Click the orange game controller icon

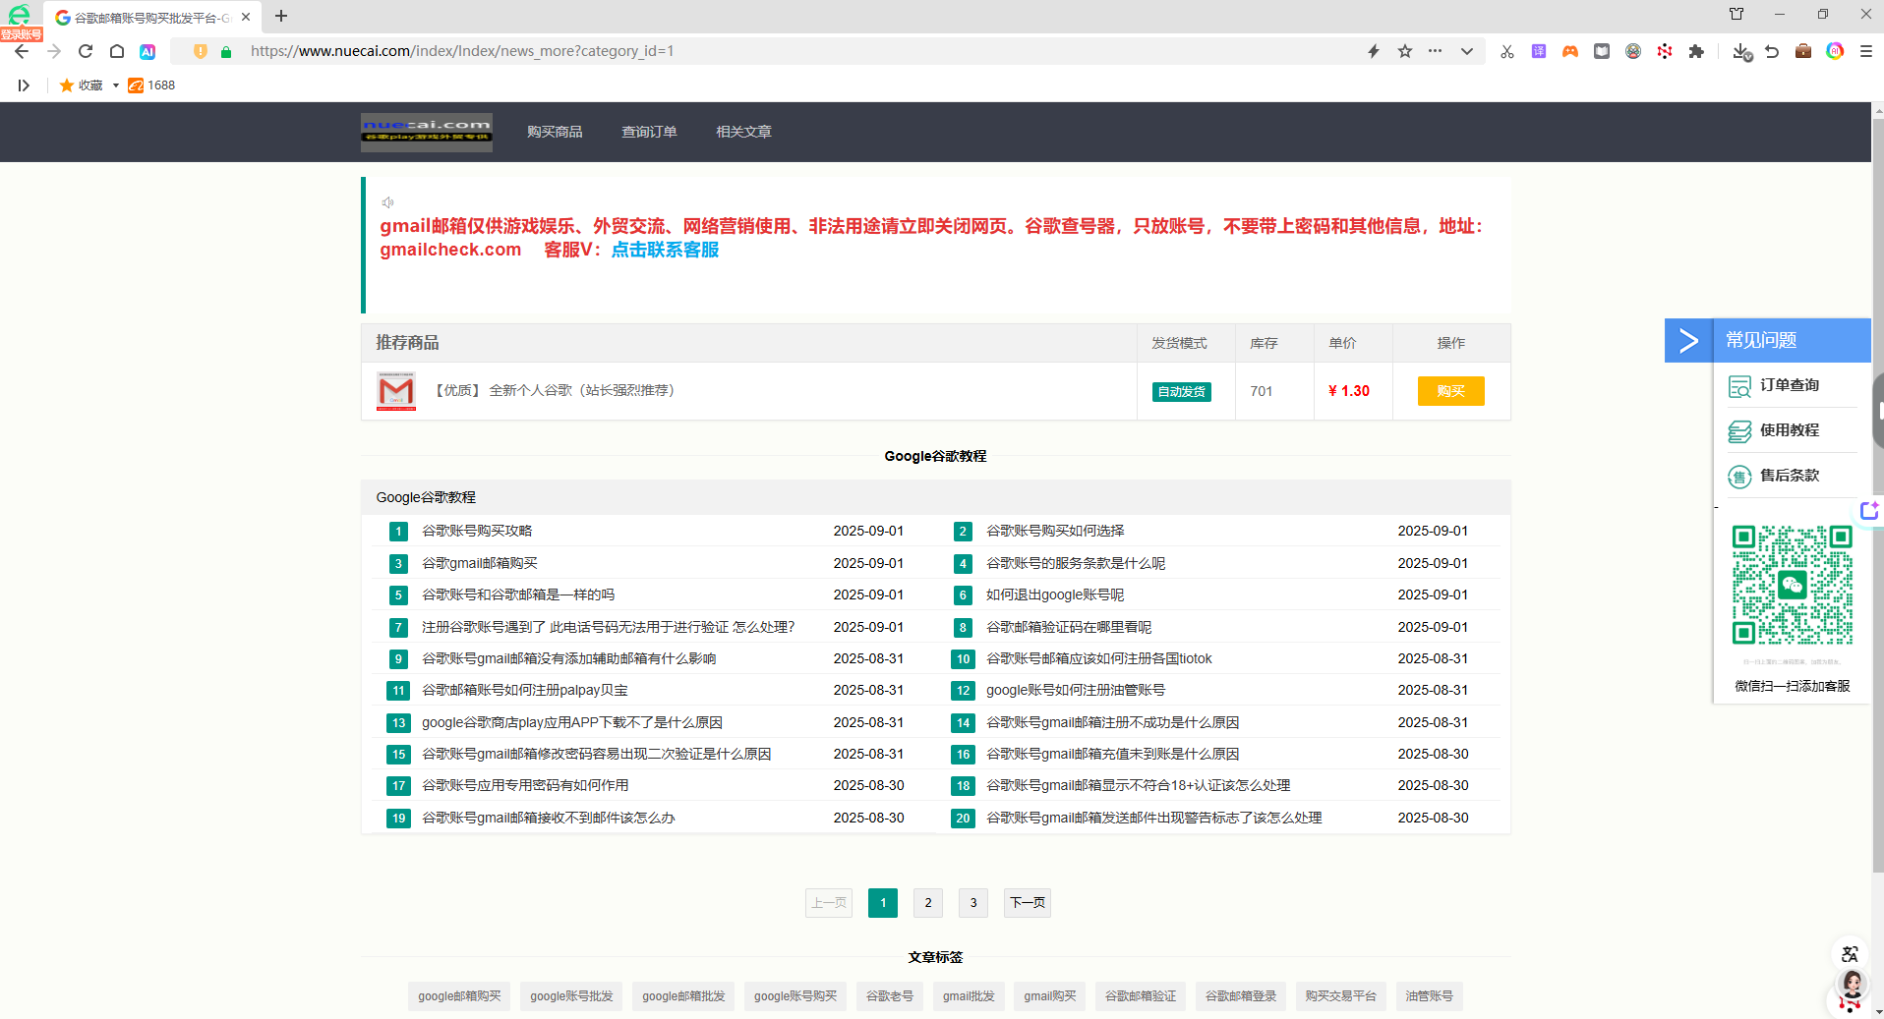click(1569, 51)
